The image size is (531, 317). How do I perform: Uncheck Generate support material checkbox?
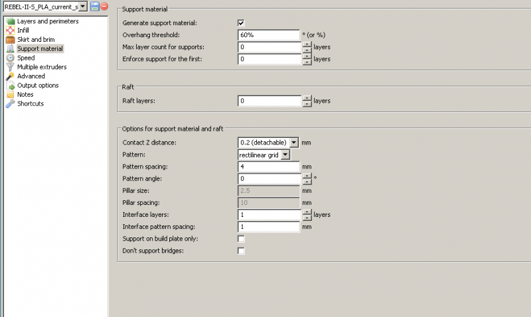(241, 23)
